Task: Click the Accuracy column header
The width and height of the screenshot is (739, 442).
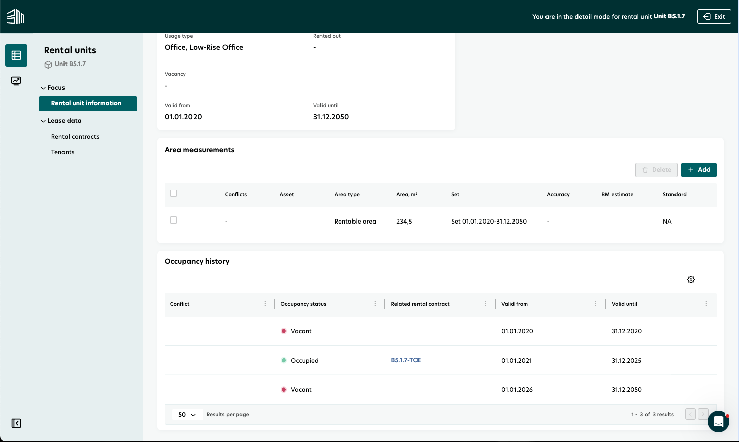Action: pyautogui.click(x=558, y=194)
